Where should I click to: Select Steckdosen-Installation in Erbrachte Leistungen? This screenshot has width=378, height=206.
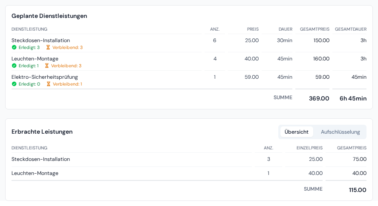(41, 159)
